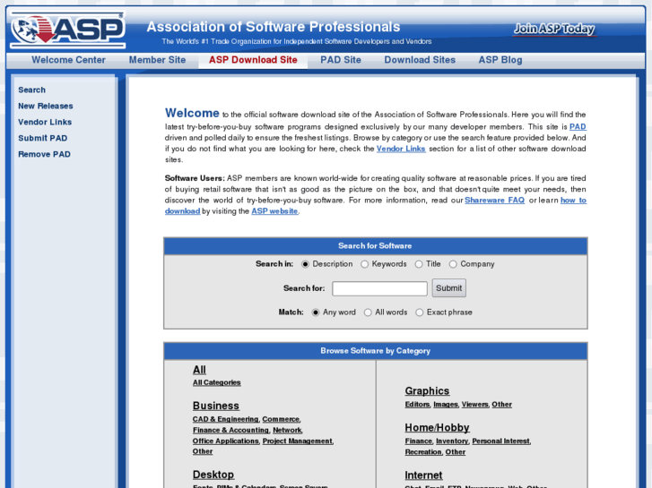Open the Join ASP Today link
This screenshot has width=652, height=488.
[554, 29]
